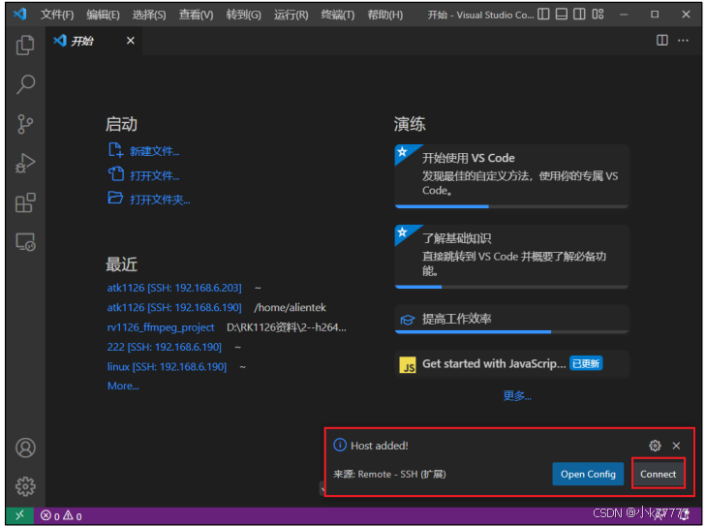Click the Connect button
The width and height of the screenshot is (706, 526).
tap(659, 474)
